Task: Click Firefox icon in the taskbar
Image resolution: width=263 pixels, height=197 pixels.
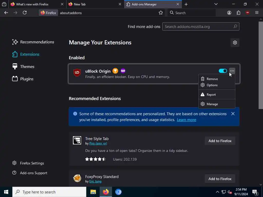Action: click(106, 192)
